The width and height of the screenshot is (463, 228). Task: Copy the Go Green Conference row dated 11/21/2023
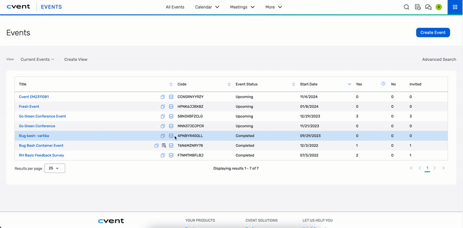(x=163, y=126)
